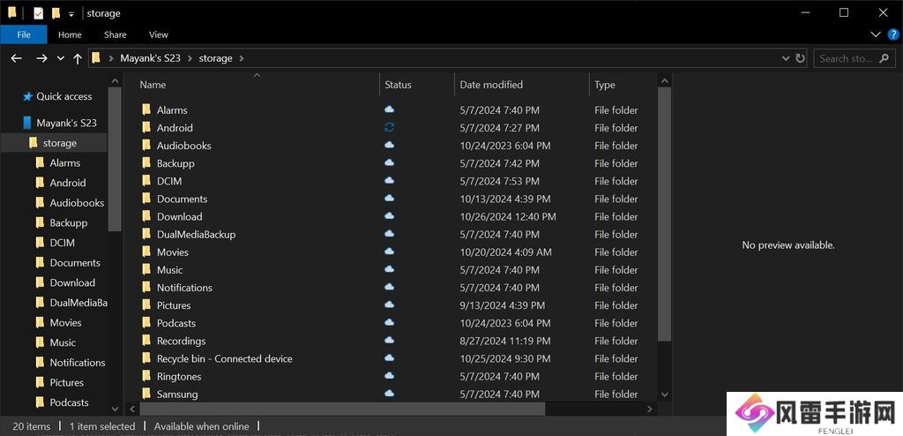Click the New folder icon in the title bar
This screenshot has width=903, height=436.
pos(56,13)
